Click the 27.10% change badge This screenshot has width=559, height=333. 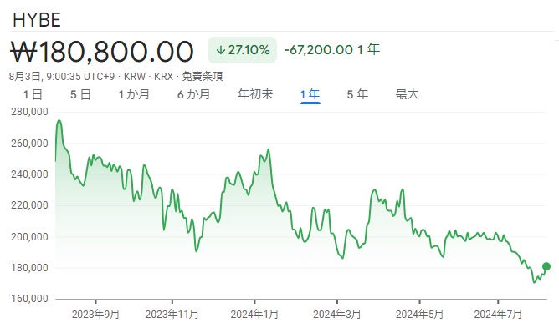click(x=242, y=50)
